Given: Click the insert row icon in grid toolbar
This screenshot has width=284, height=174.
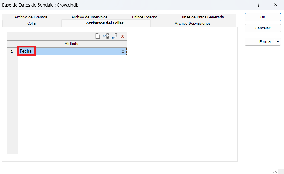Looking at the screenshot, I should coord(106,36).
